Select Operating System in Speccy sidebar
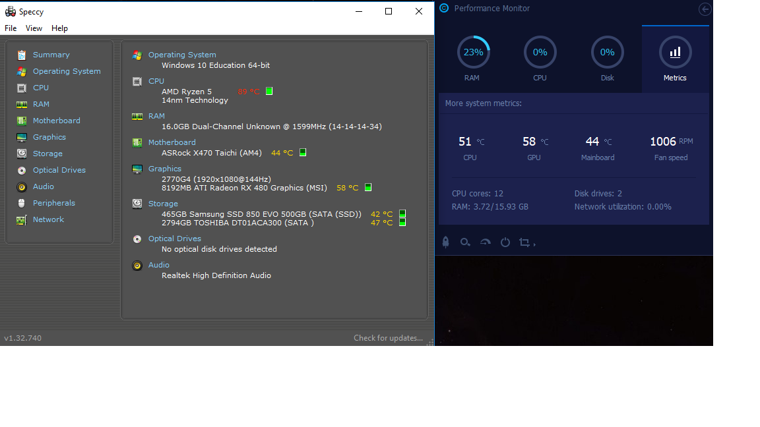 (x=67, y=71)
